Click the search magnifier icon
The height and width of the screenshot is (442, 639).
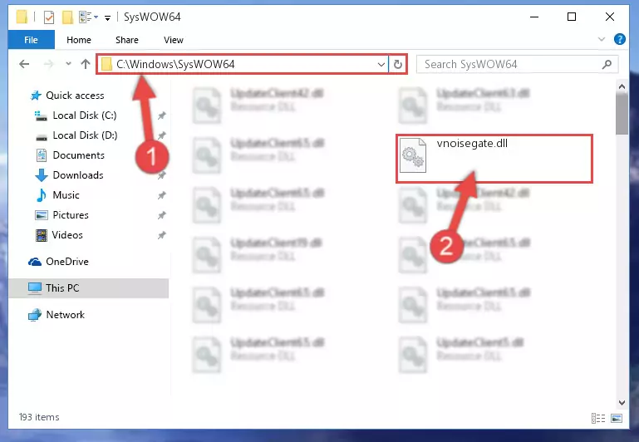click(x=607, y=64)
